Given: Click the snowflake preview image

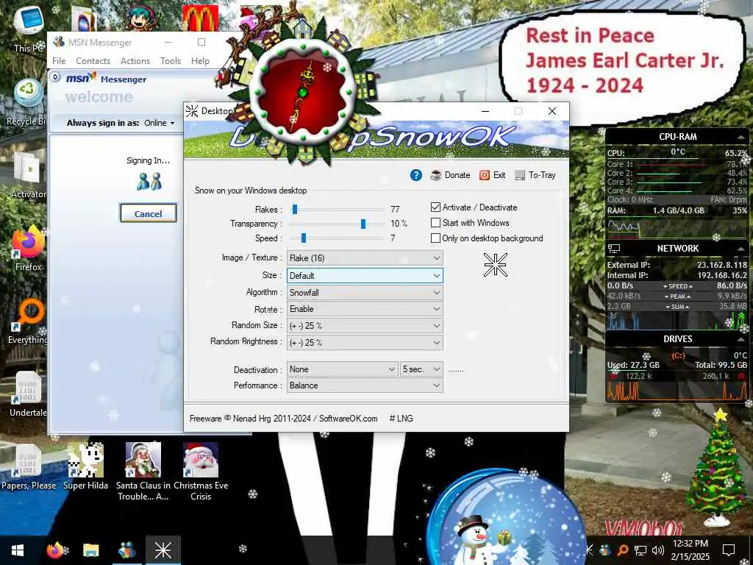Looking at the screenshot, I should tap(495, 265).
